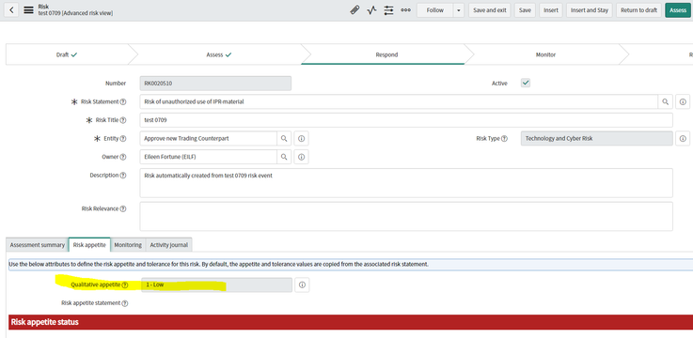
Task: Open the Monitoring tab
Action: click(128, 245)
